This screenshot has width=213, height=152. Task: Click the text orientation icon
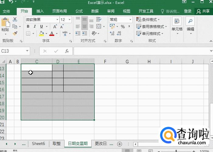[x=94, y=33]
